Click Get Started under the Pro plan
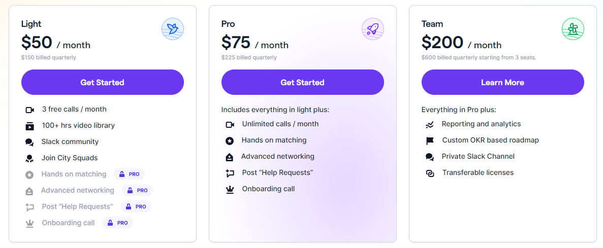 (303, 82)
